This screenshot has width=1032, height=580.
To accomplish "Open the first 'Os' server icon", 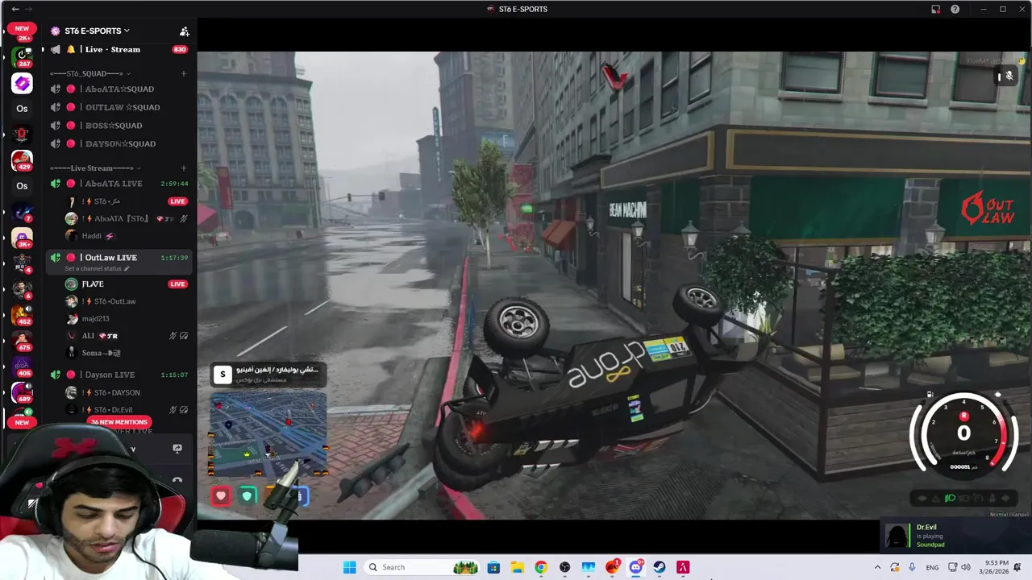I will click(x=22, y=109).
